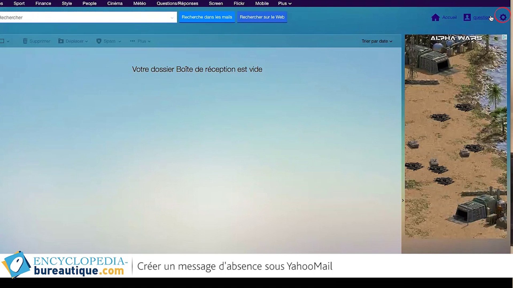Select the Supprimer trash icon

[25, 41]
